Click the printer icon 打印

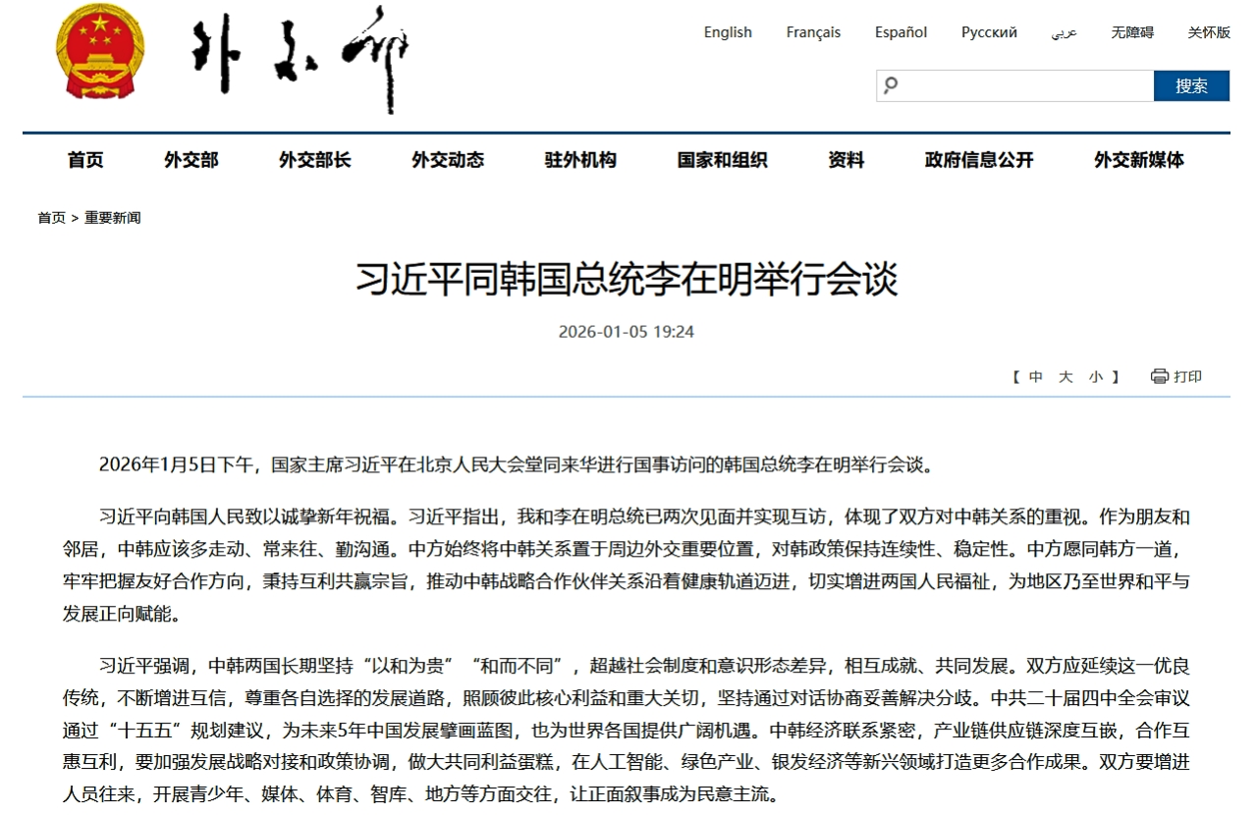[1160, 376]
